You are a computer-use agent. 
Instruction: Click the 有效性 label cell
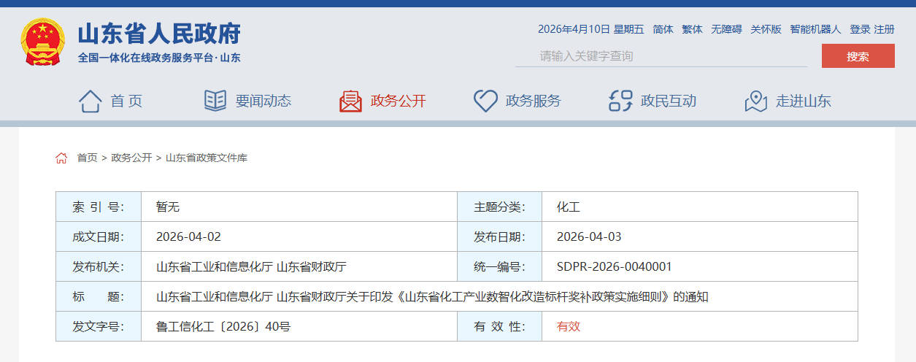tap(499, 327)
